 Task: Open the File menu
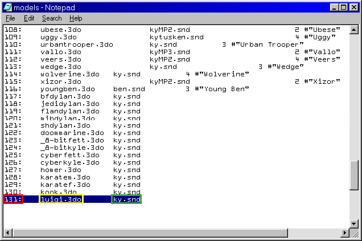tap(10, 18)
